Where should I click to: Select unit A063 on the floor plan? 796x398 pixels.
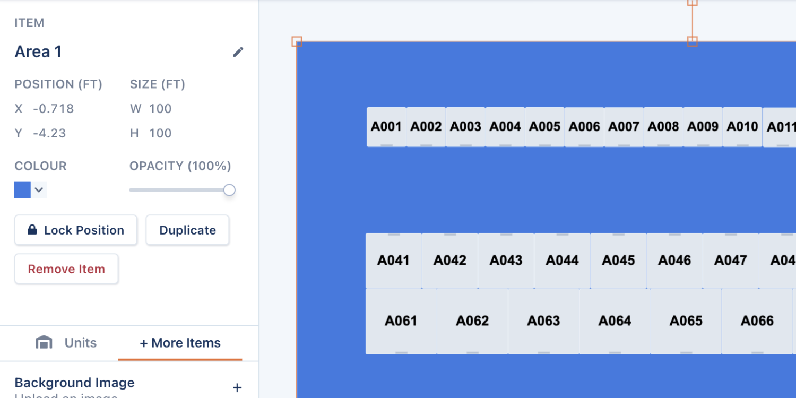pos(544,321)
